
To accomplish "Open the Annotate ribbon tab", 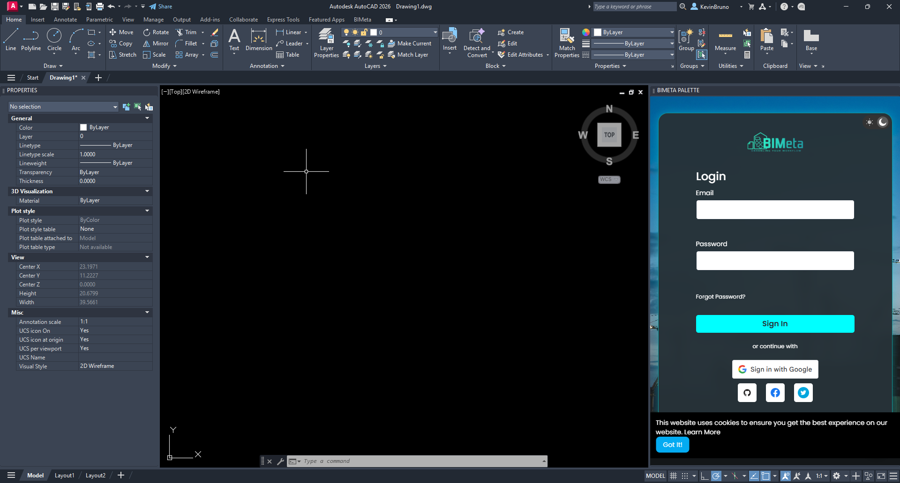I will coord(65,20).
